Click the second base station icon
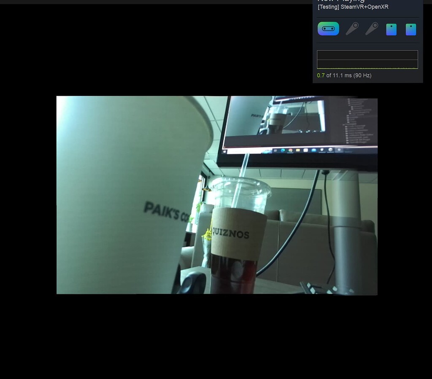The height and width of the screenshot is (379, 432). [x=411, y=29]
